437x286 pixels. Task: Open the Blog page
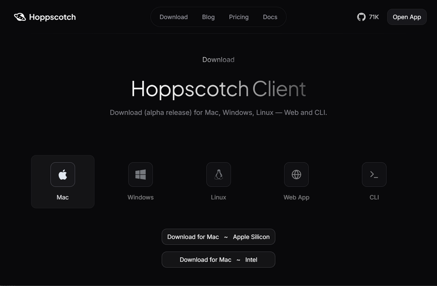(x=208, y=17)
